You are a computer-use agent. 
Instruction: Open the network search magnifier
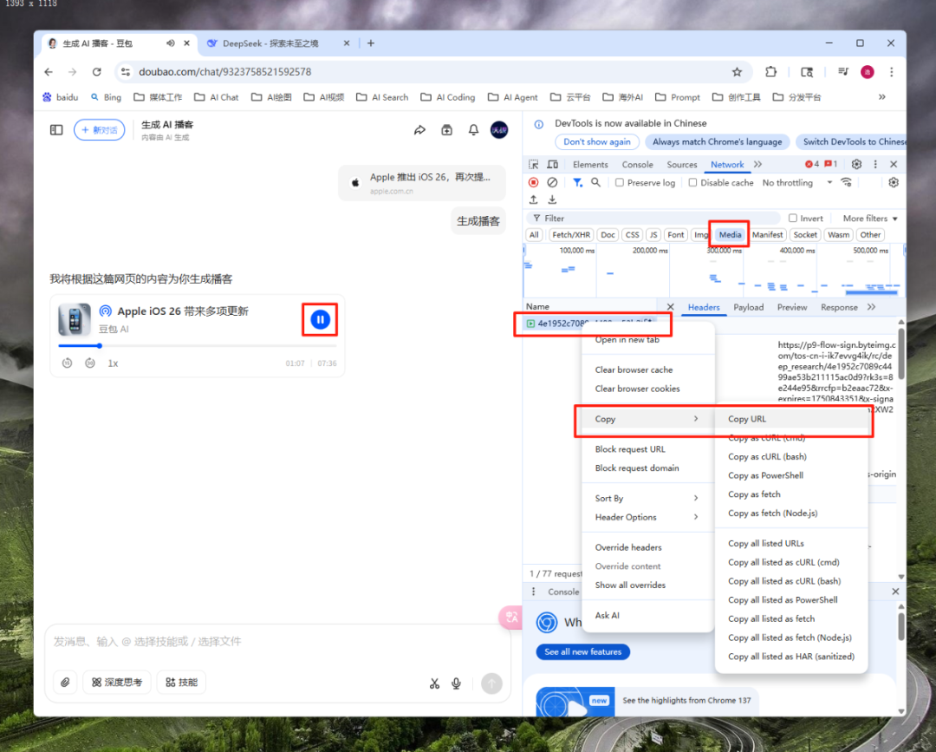pos(595,182)
